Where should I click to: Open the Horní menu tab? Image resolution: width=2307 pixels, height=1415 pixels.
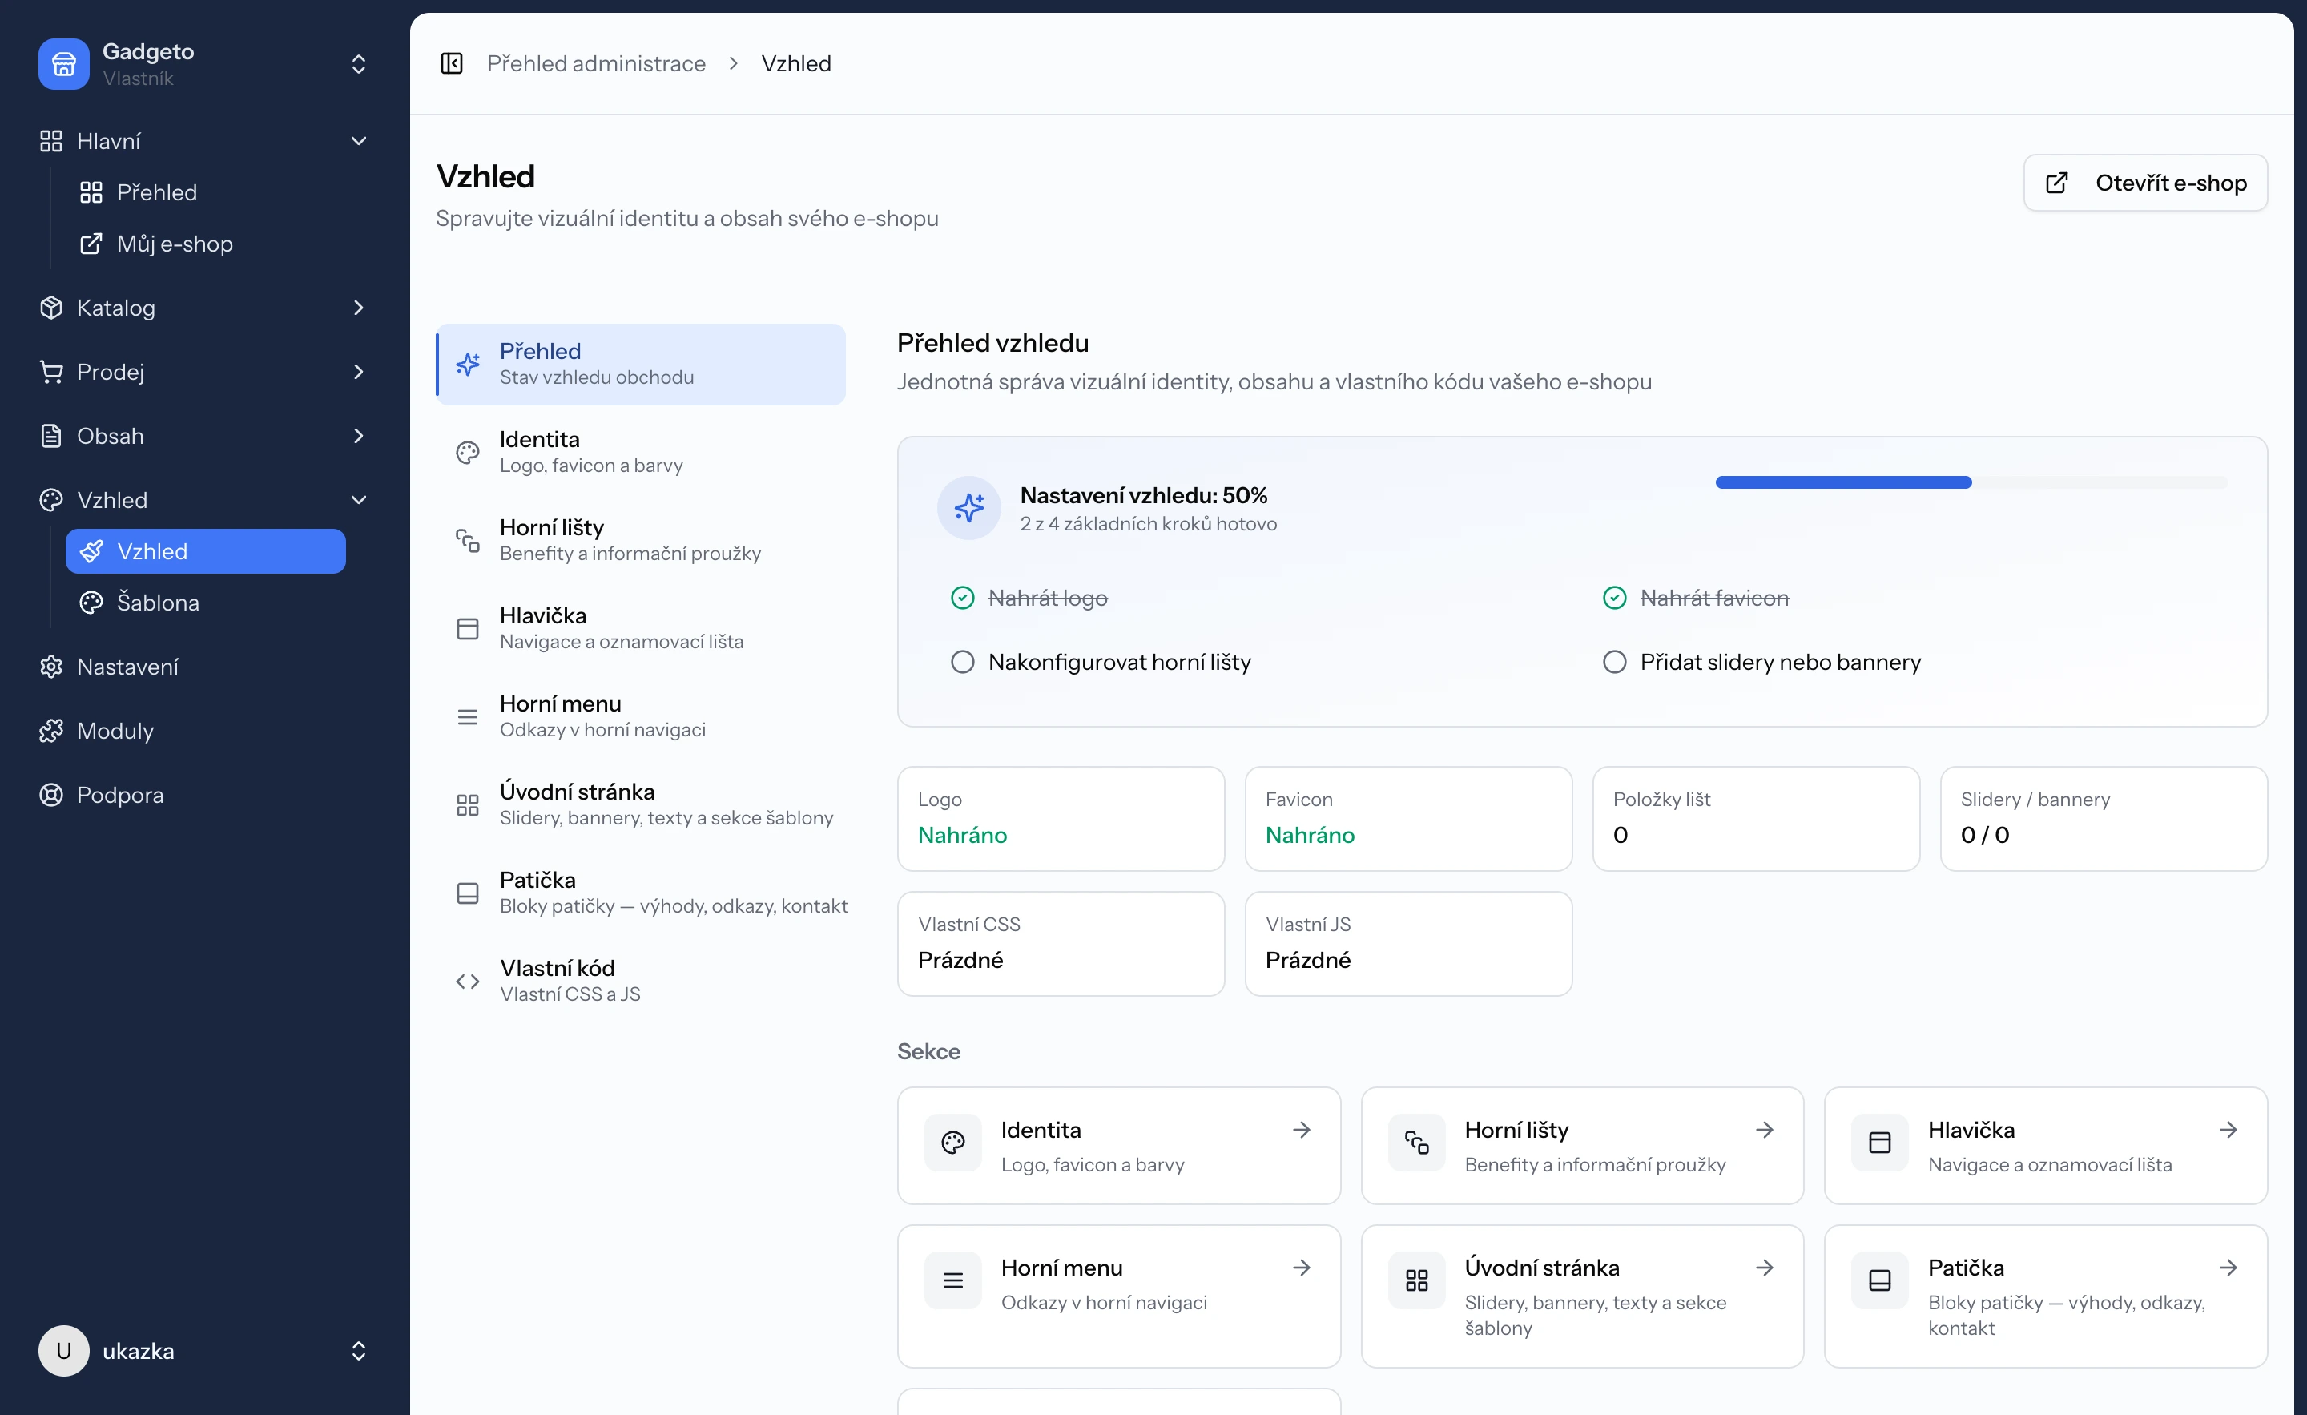tap(642, 716)
